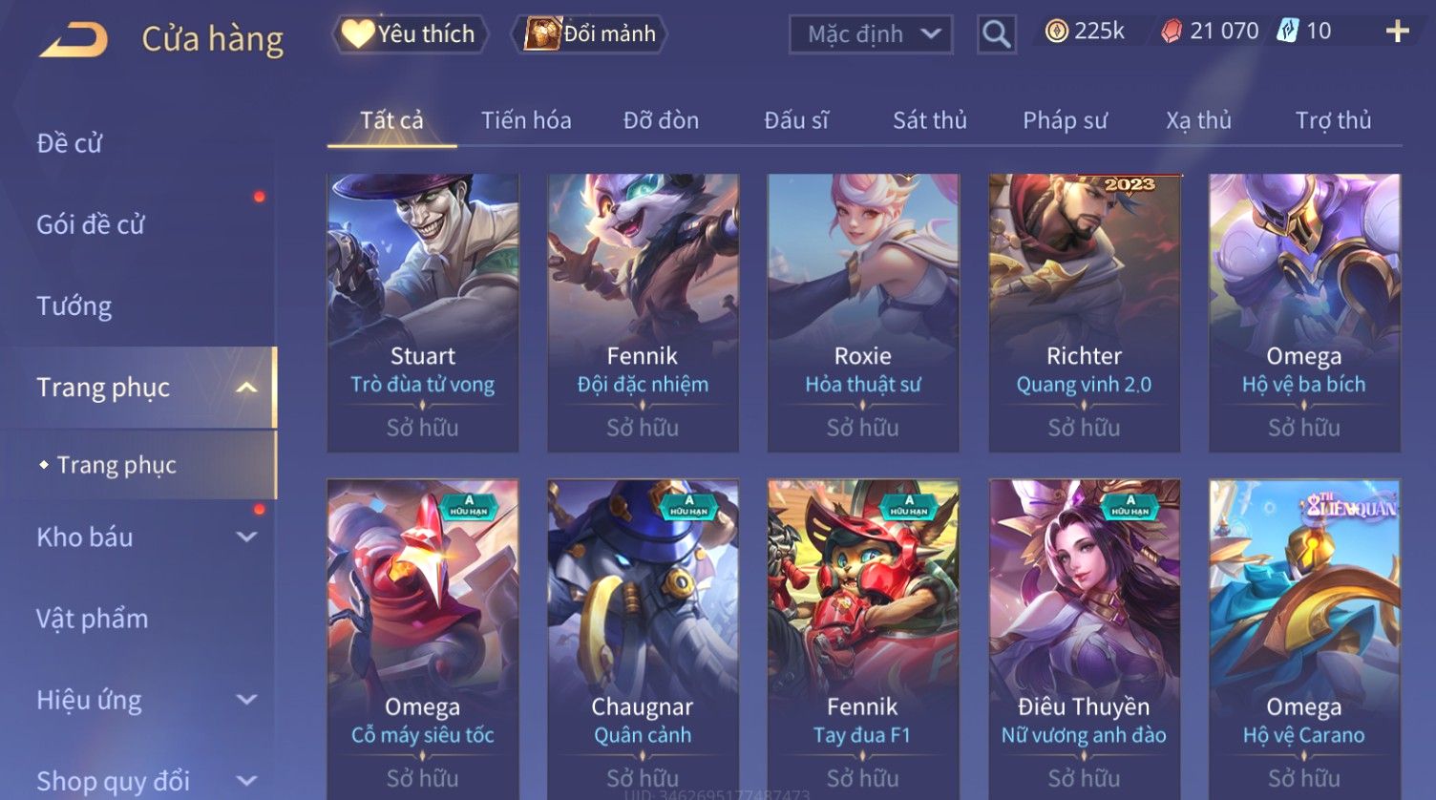Tap the golden back arrow icon
1436x800 pixels.
click(74, 40)
